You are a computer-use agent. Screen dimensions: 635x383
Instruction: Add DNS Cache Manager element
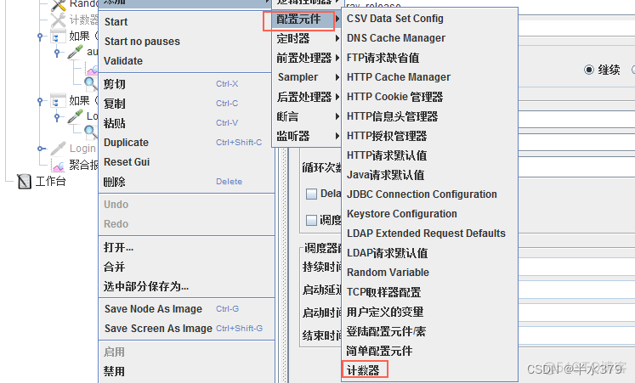[x=429, y=38]
